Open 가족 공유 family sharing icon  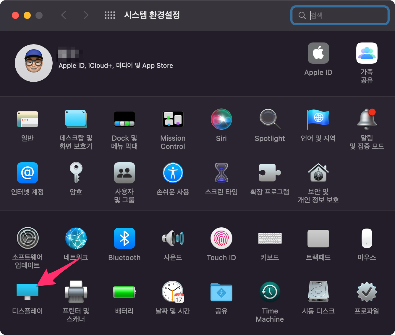[367, 53]
